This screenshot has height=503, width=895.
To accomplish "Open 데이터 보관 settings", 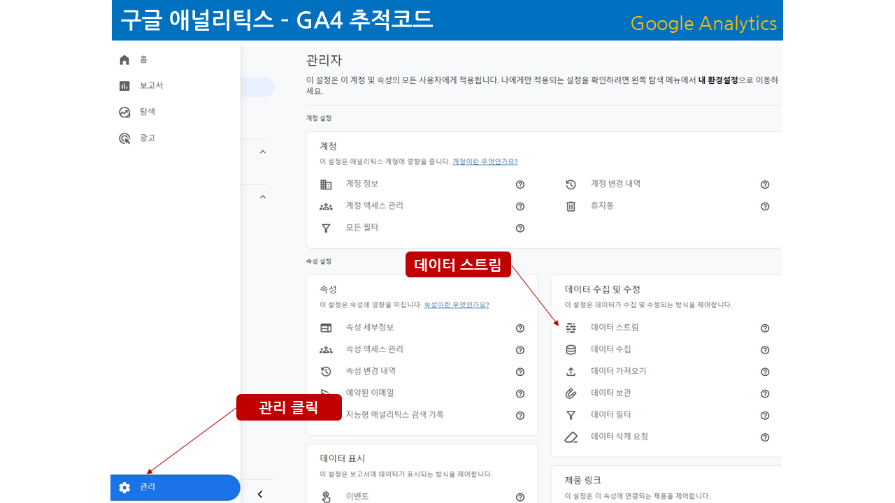I will tap(611, 393).
